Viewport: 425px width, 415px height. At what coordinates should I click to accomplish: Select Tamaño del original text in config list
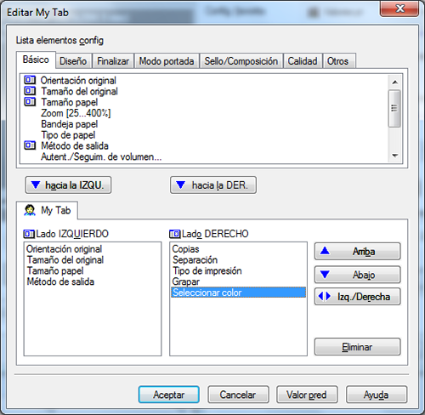click(80, 91)
